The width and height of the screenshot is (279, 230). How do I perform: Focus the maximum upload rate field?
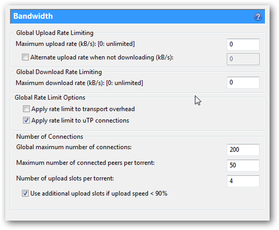[x=243, y=44]
